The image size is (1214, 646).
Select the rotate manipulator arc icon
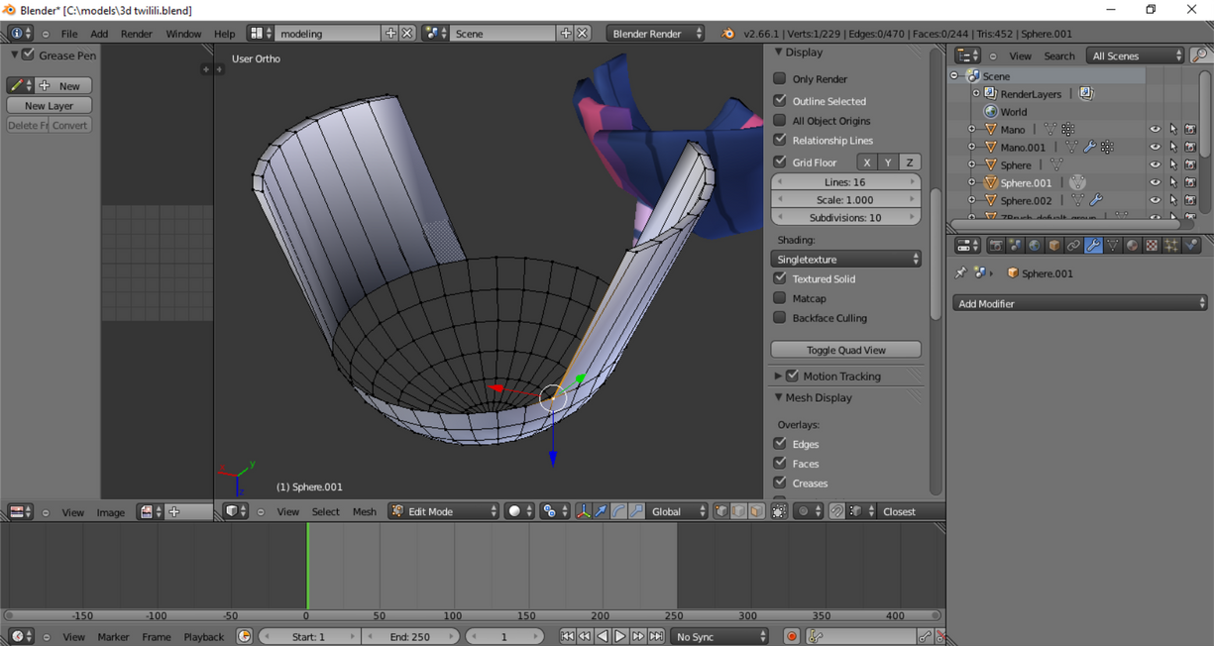click(x=618, y=512)
